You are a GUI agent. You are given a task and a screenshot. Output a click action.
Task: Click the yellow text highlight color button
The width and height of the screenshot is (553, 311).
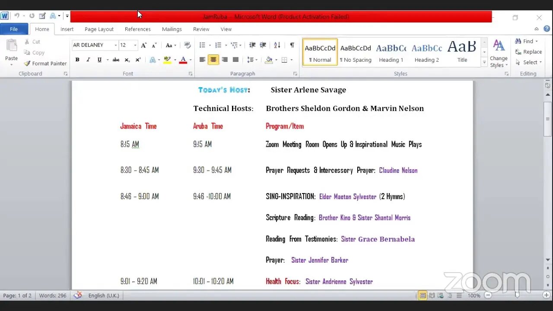167,60
